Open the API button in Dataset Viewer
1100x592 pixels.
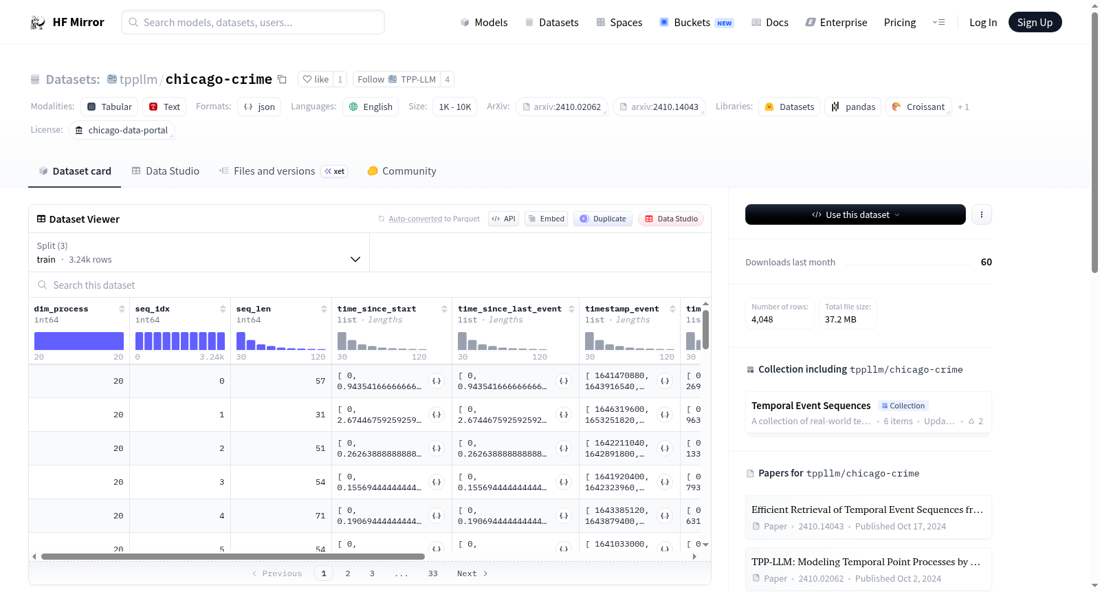[503, 219]
